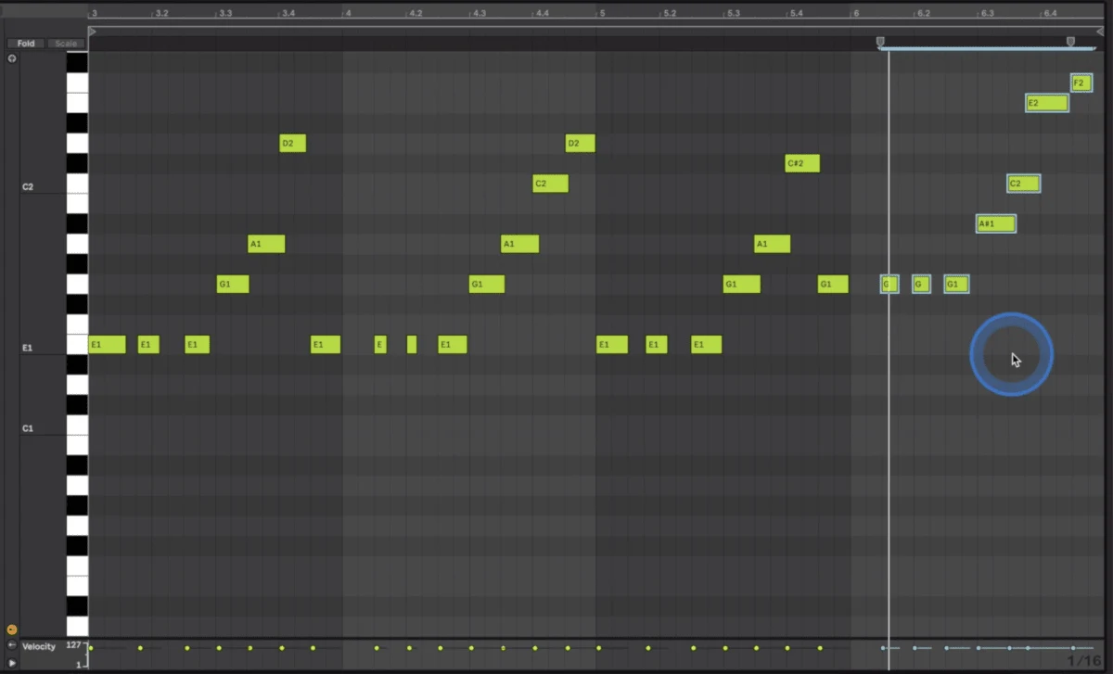
Task: Select the A1 note in bar 4
Action: 520,244
